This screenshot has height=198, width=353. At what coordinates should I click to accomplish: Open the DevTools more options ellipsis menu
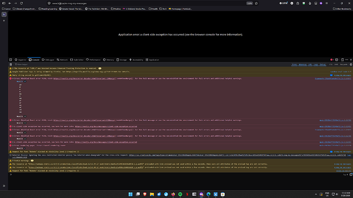347,60
